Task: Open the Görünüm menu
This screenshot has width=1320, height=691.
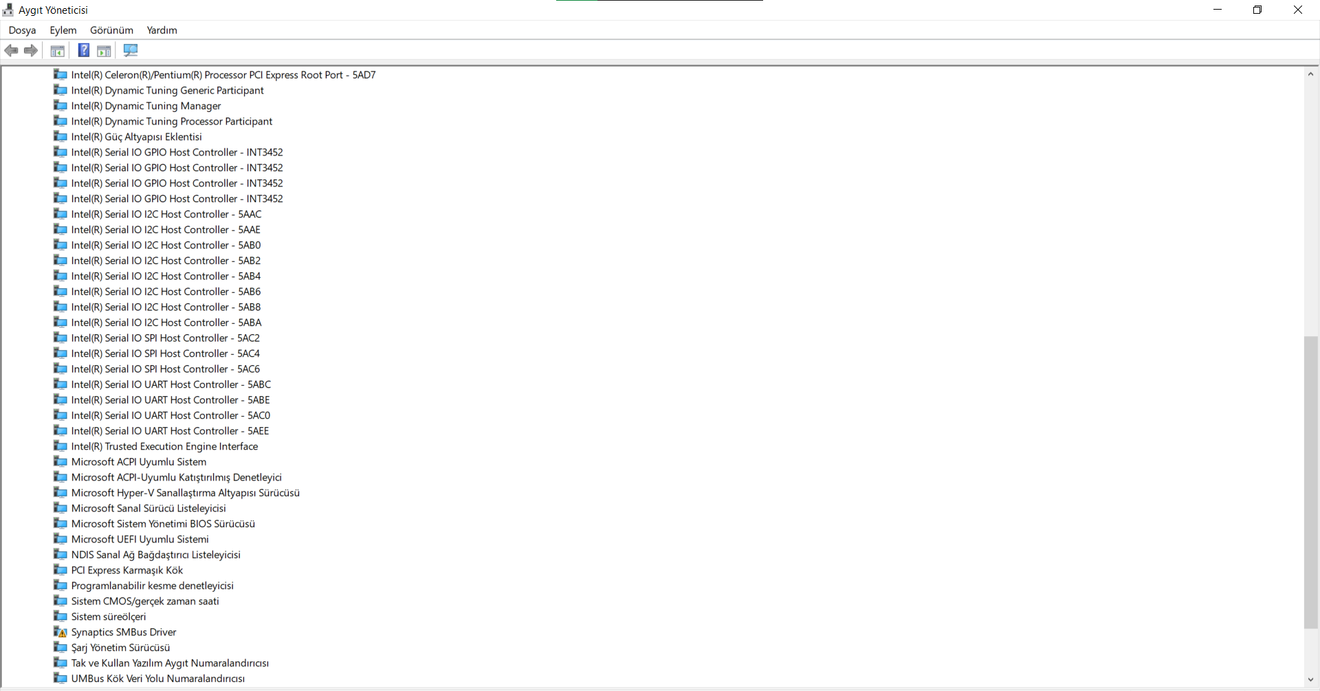Action: click(x=111, y=30)
